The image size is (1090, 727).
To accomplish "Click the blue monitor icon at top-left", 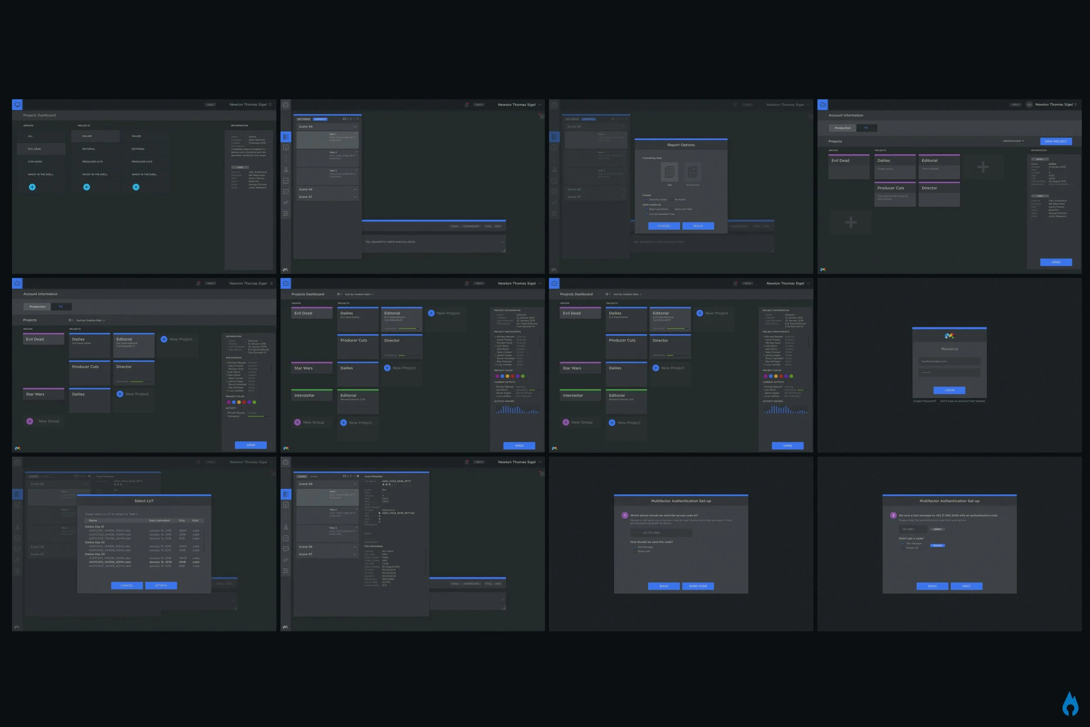I will (x=17, y=105).
